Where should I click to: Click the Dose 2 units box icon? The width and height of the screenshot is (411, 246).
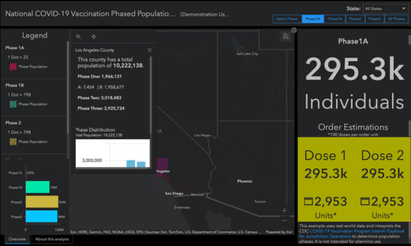click(365, 201)
